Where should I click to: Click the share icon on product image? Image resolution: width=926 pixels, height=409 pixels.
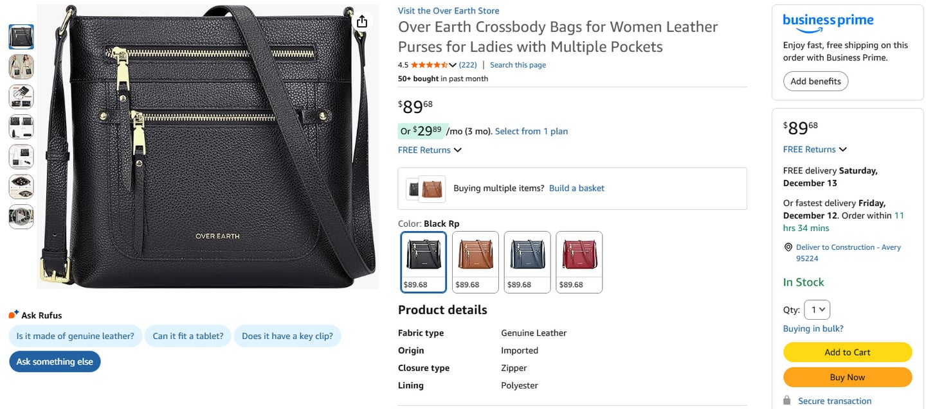tap(362, 21)
